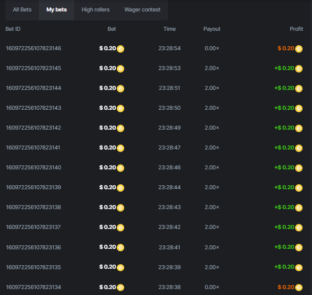
Task: Open bet ID 160972256107823134
Action: point(33,287)
